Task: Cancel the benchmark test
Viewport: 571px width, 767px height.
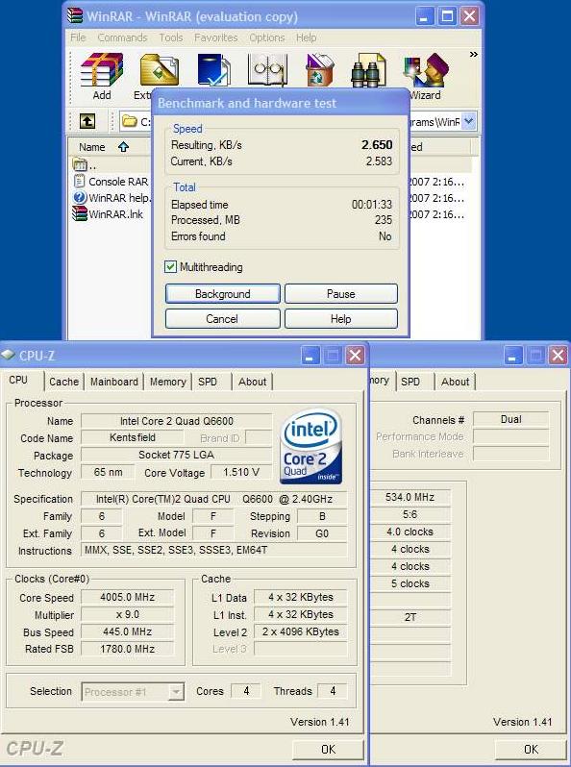Action: [223, 319]
